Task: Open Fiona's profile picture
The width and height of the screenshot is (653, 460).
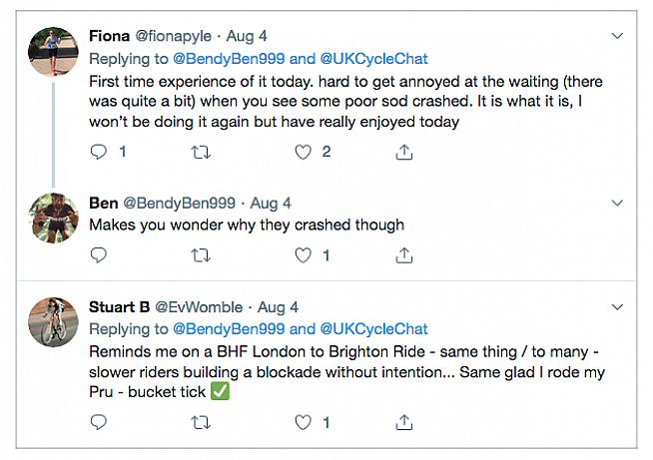Action: [x=52, y=53]
